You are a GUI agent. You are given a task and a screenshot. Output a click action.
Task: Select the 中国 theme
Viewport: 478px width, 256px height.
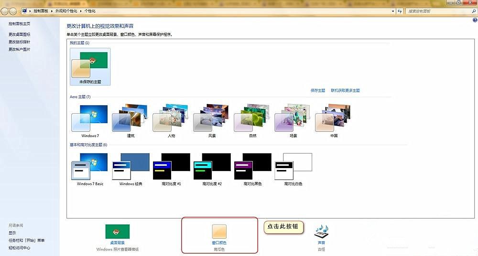tap(334, 121)
